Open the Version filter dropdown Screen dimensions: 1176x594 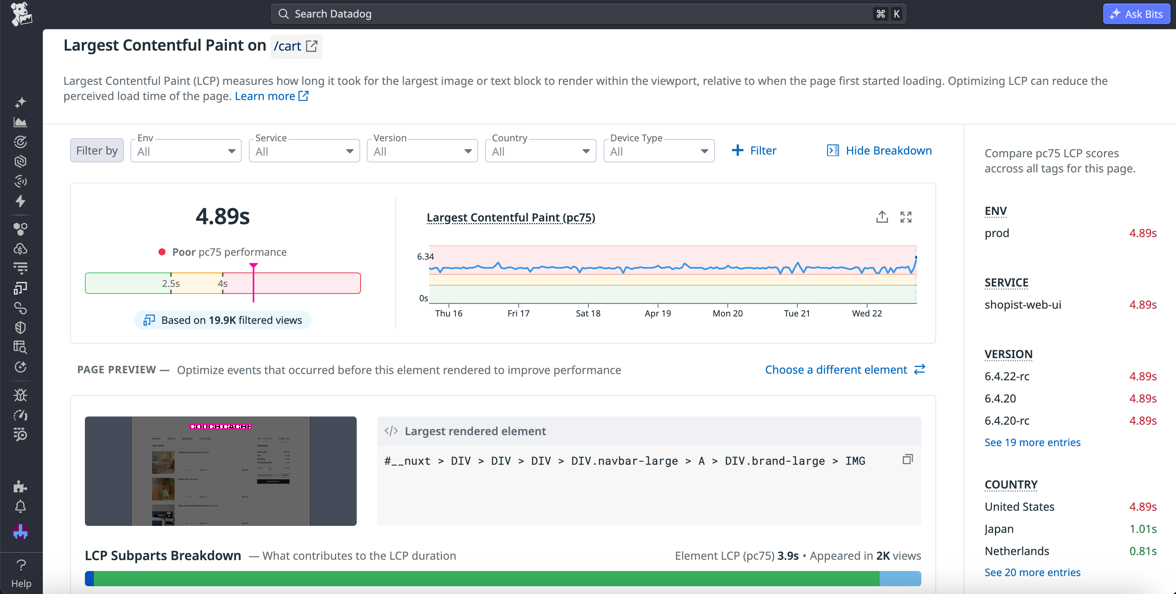click(x=422, y=151)
